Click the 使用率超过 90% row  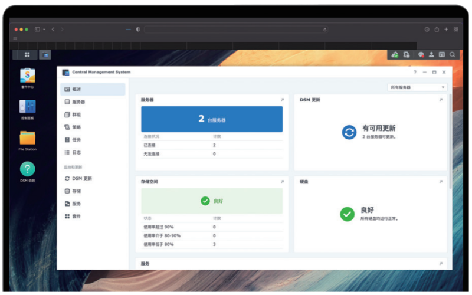(x=212, y=227)
